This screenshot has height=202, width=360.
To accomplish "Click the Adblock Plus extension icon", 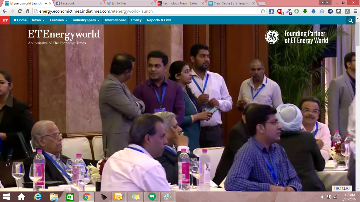I will coord(280,11).
